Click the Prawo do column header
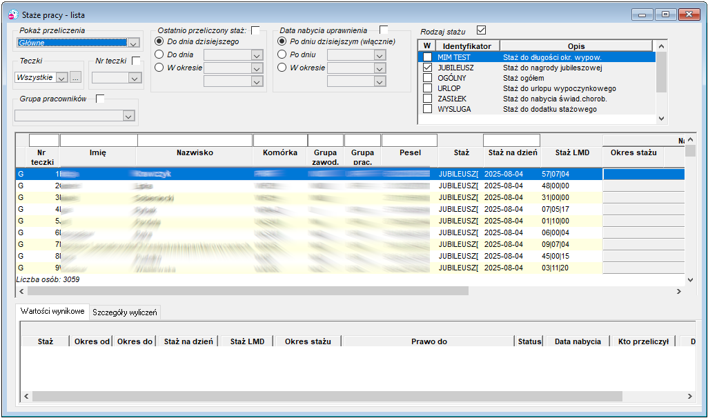 tap(429, 341)
